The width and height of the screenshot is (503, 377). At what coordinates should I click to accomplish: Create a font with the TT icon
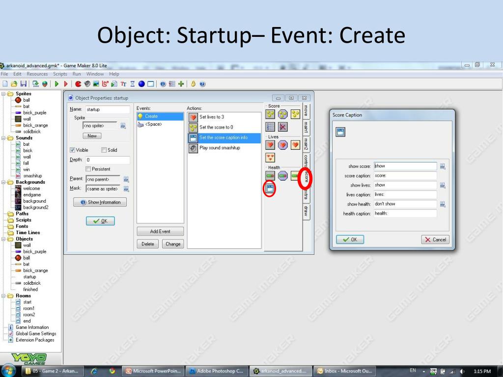pyautogui.click(x=123, y=84)
